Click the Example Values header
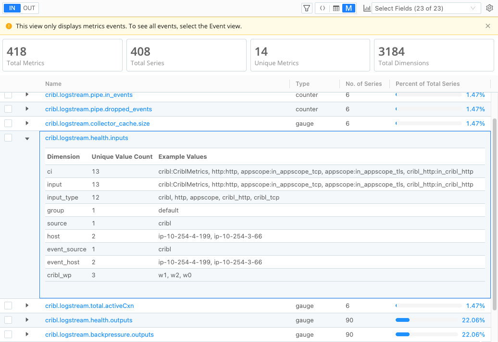The height and width of the screenshot is (342, 498). click(183, 156)
